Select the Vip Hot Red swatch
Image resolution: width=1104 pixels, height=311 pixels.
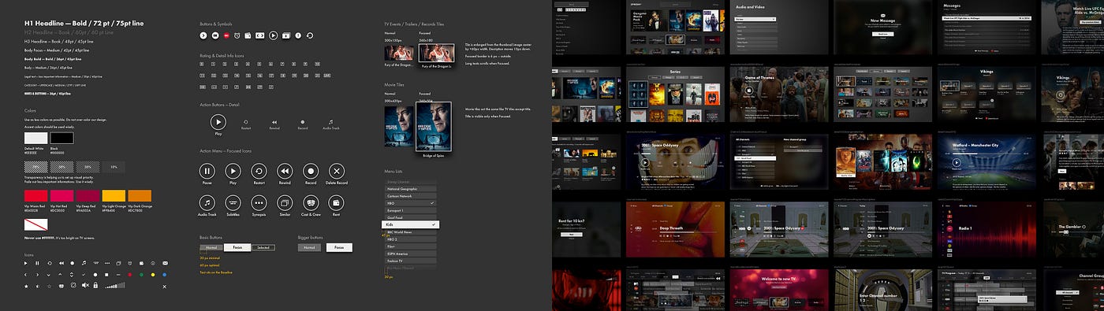[x=62, y=194]
